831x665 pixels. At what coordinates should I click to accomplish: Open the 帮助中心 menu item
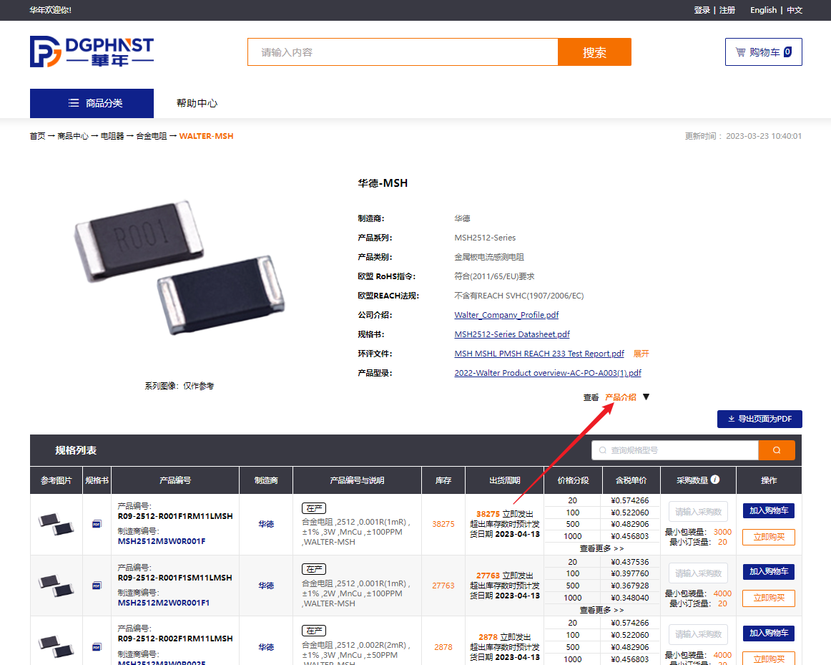[197, 103]
